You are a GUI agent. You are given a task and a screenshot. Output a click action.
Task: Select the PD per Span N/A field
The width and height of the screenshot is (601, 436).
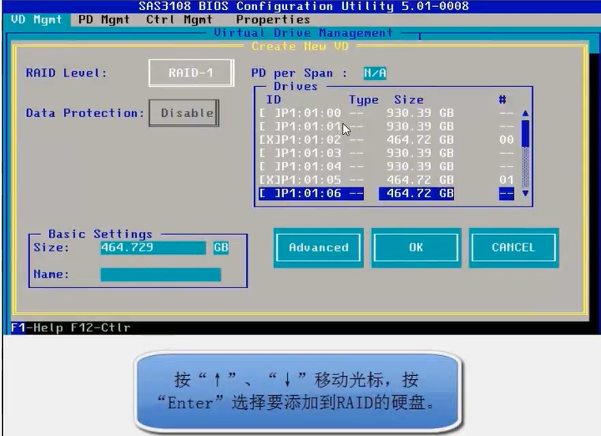coord(375,73)
